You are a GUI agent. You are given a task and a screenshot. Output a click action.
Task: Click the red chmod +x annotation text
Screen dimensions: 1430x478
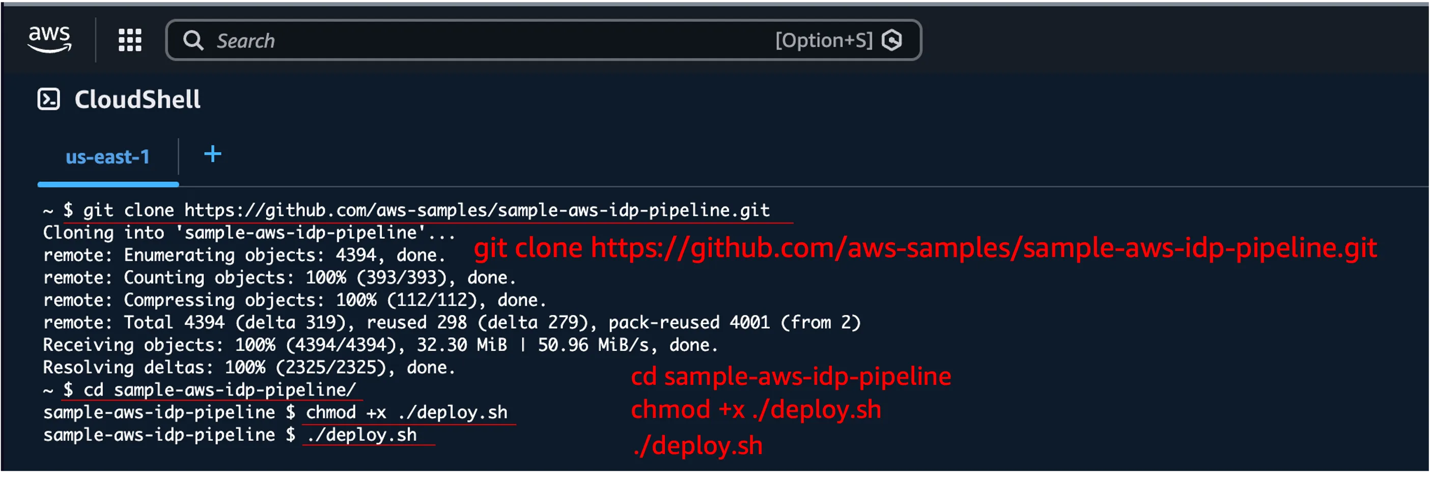pyautogui.click(x=755, y=410)
